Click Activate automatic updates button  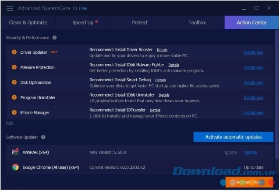(x=233, y=137)
